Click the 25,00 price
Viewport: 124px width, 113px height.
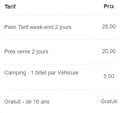click(x=109, y=27)
